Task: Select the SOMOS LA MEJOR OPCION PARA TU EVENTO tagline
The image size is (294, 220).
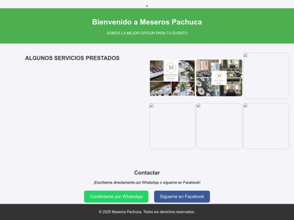Action: 147,33
